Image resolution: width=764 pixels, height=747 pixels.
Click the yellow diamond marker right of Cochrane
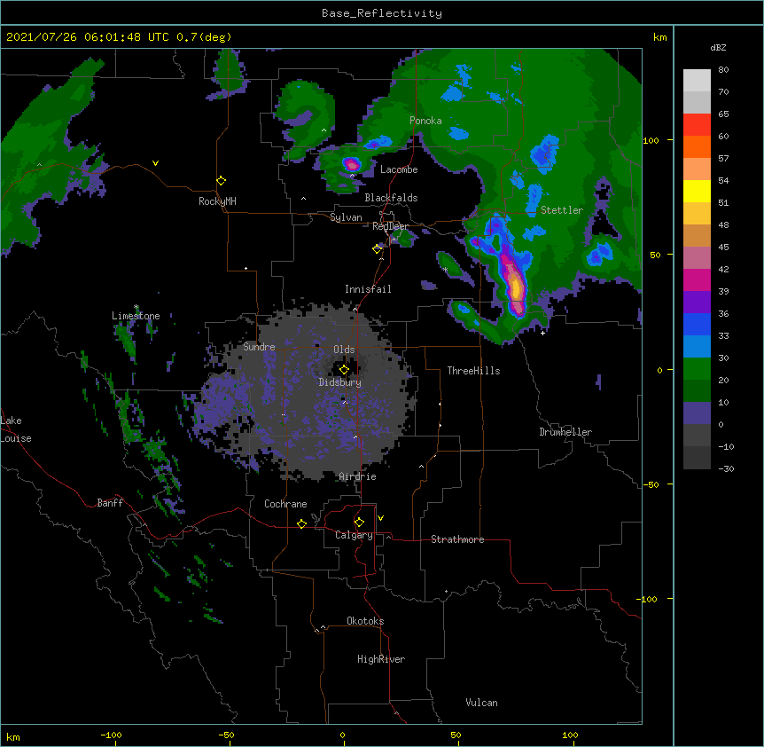[x=301, y=523]
